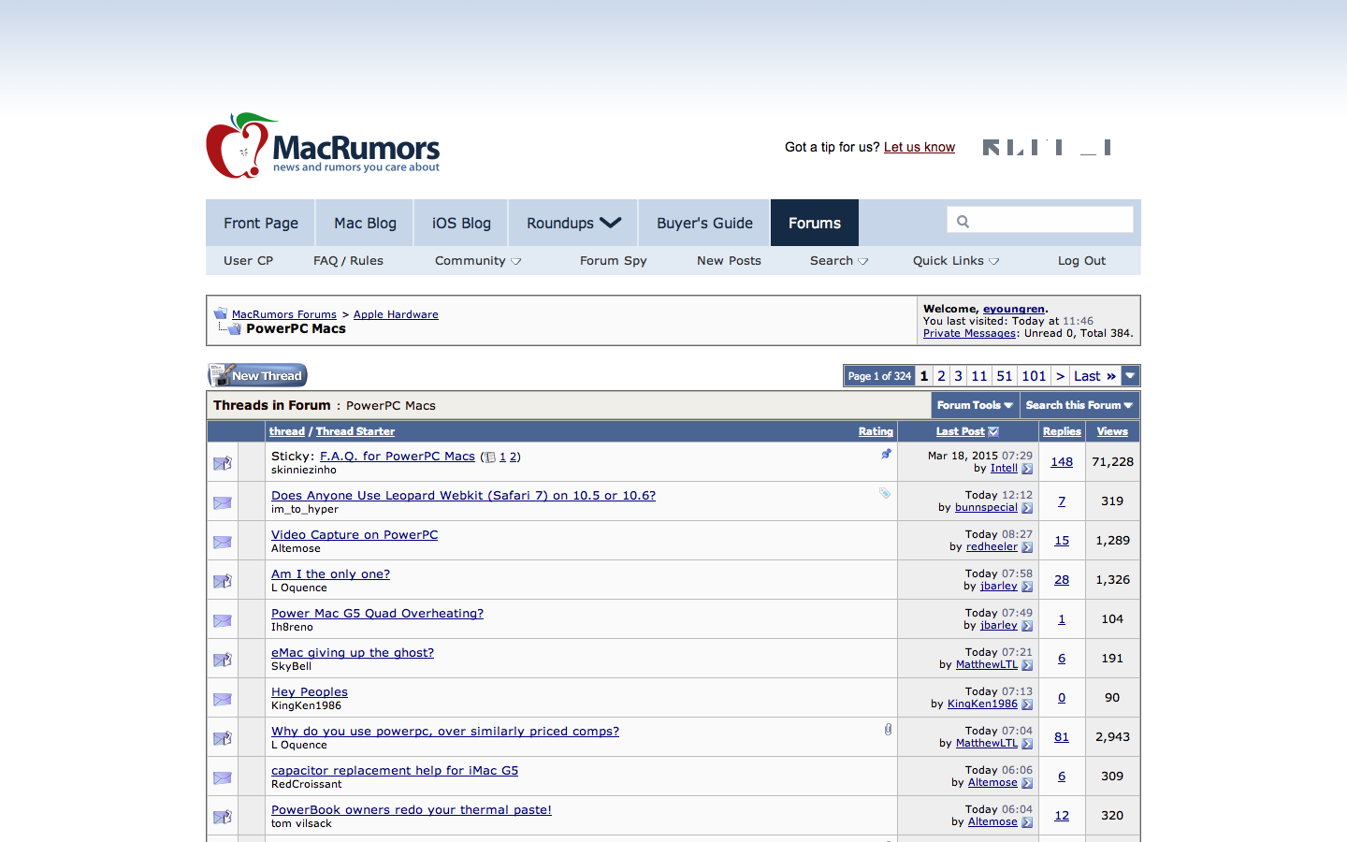
Task: Open the iOS Blog tab
Action: coord(461,223)
